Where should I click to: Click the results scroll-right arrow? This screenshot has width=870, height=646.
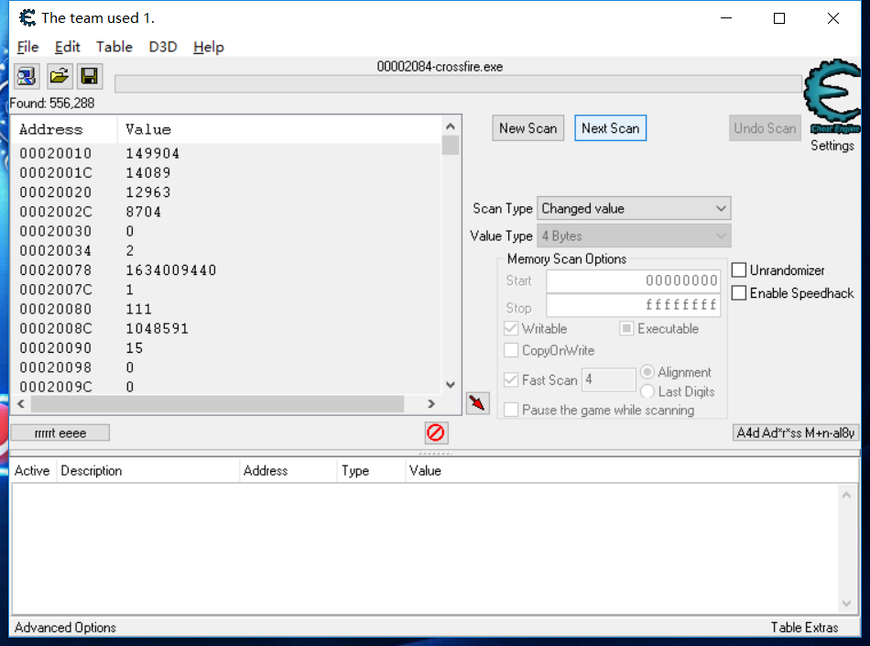[431, 404]
